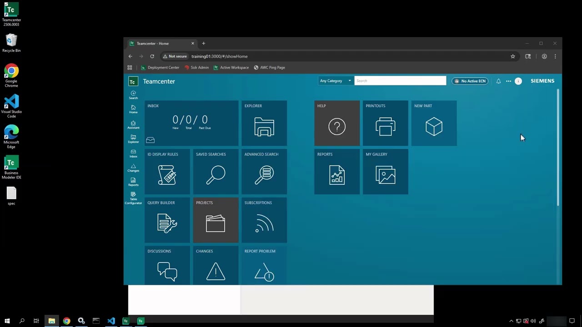Open the Projects tile
Viewport: 582px width, 327px height.
tap(216, 220)
